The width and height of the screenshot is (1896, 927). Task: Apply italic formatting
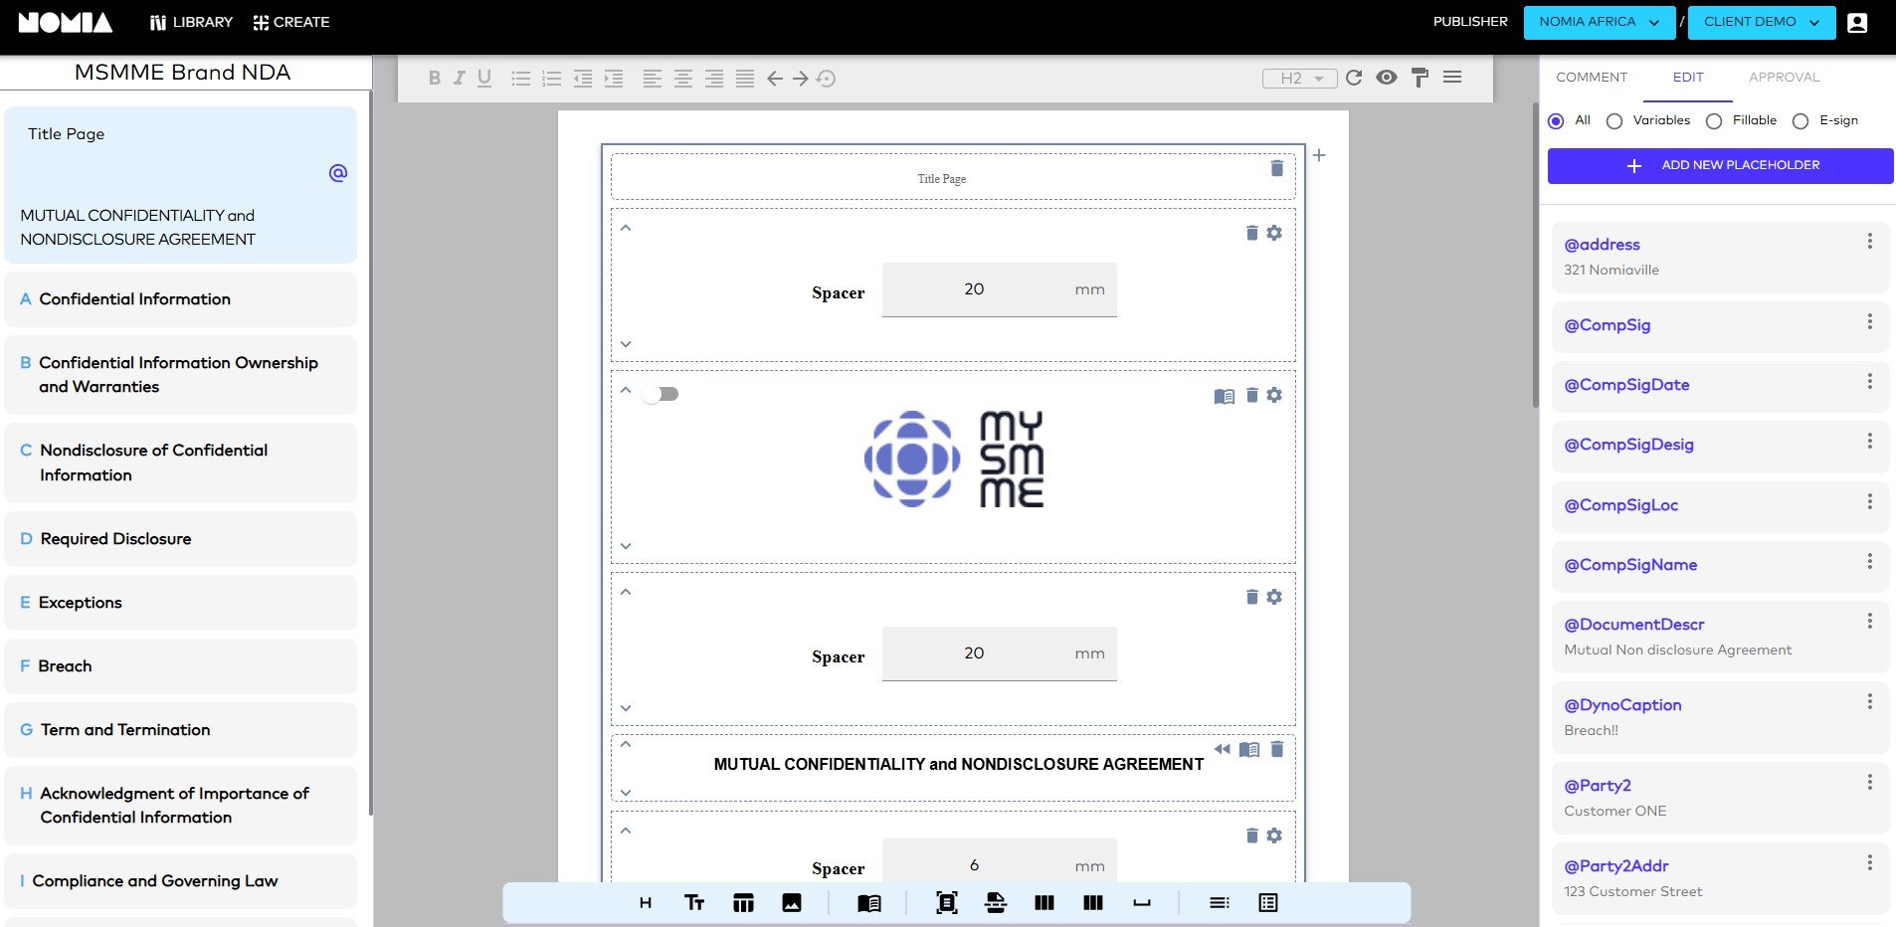[x=459, y=78]
